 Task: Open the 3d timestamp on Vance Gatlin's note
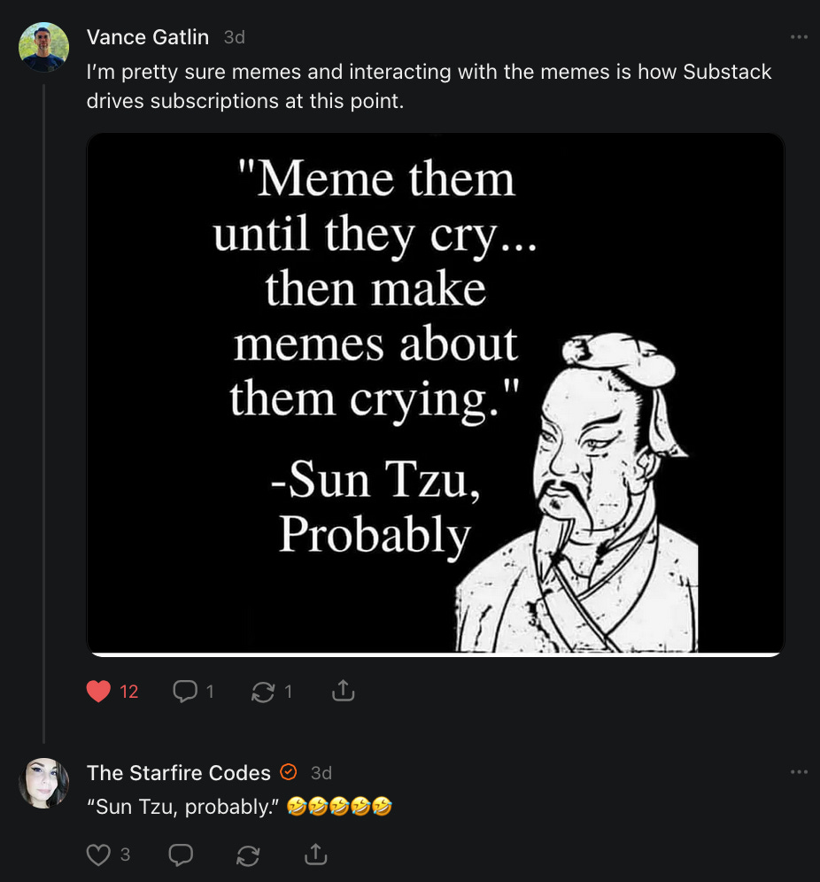click(235, 37)
